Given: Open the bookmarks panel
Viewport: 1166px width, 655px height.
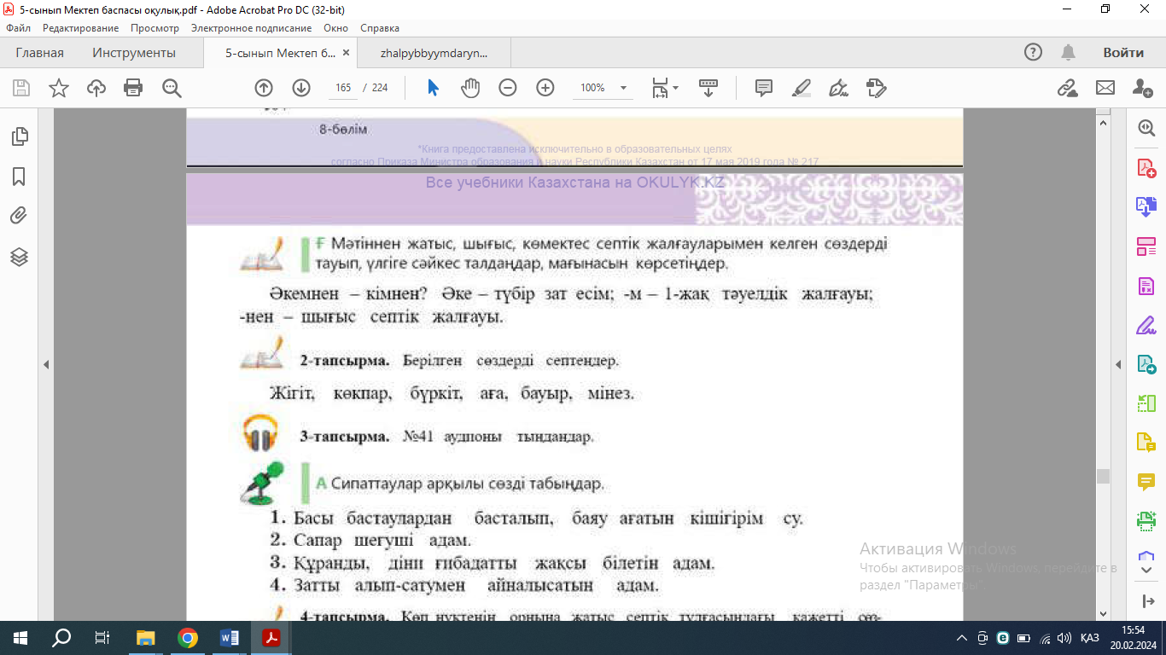Looking at the screenshot, I should coord(19,177).
